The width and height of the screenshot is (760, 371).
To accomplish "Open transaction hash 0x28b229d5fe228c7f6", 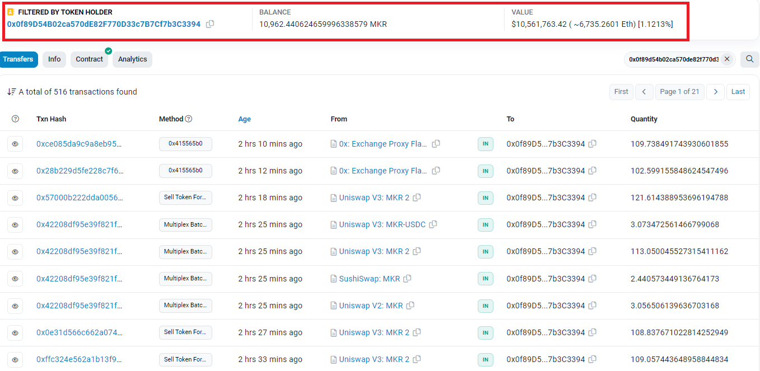I will pos(79,171).
